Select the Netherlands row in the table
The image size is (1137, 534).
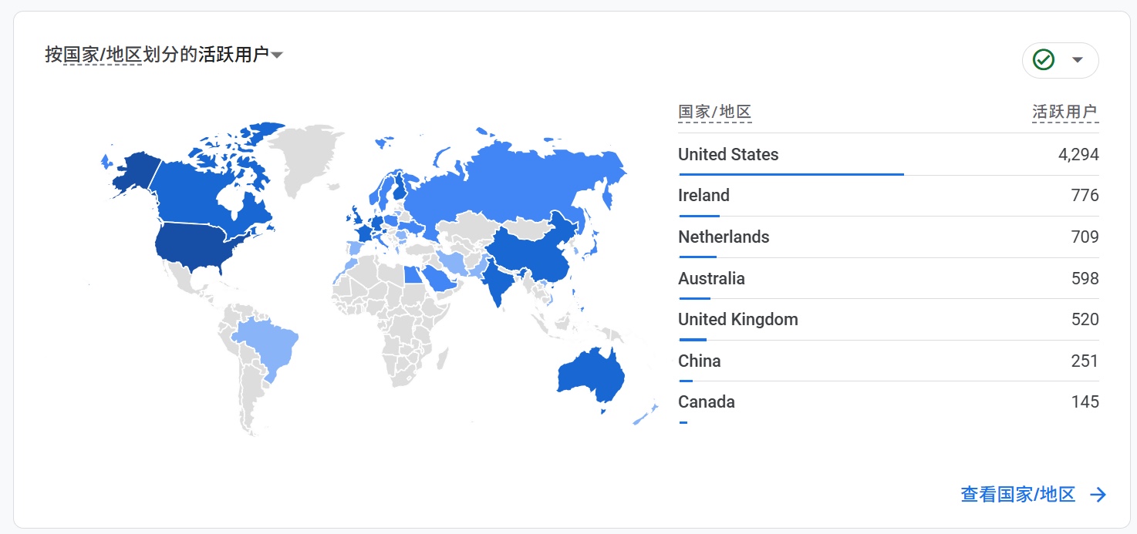click(889, 237)
